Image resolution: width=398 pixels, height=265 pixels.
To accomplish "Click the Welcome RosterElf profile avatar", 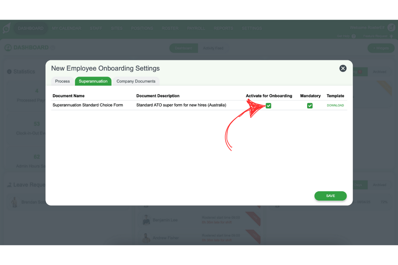I will (391, 27).
